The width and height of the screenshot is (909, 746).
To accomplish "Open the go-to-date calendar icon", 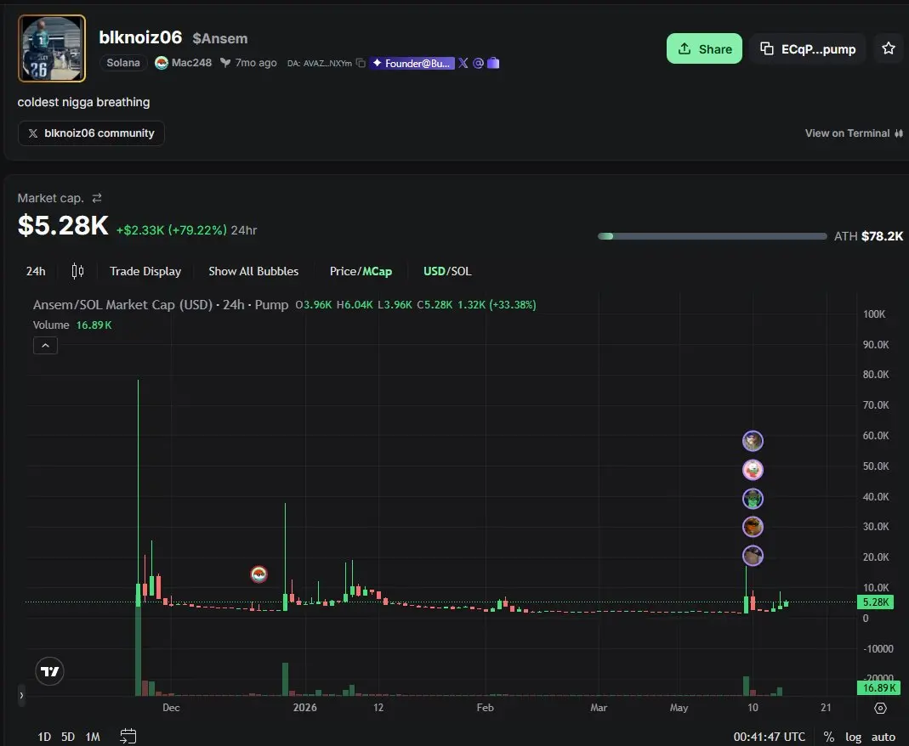I will click(128, 736).
